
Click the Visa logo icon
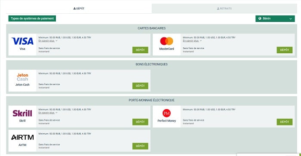(x=22, y=41)
